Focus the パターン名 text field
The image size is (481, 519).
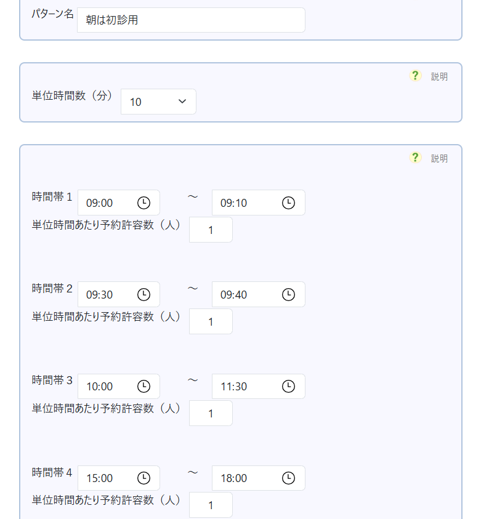click(x=191, y=20)
